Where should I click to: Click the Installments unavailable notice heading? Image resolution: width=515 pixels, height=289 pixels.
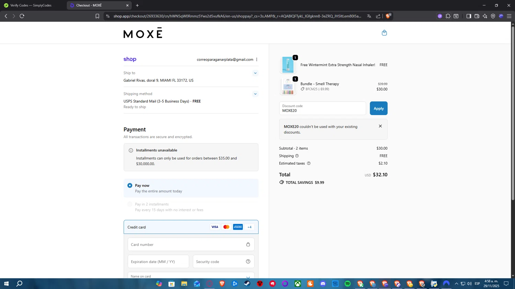[x=157, y=150]
